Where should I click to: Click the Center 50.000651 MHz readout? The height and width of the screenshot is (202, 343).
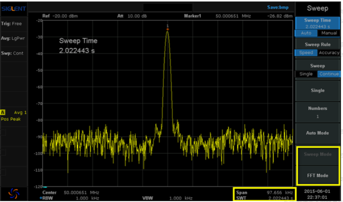click(x=71, y=193)
